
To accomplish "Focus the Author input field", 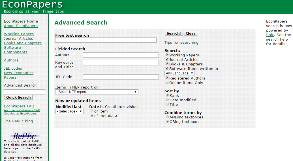I will point(121,55).
